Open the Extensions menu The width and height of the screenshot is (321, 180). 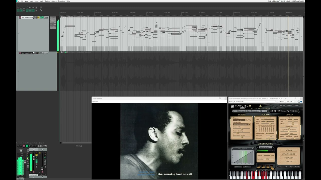coord(61,1)
